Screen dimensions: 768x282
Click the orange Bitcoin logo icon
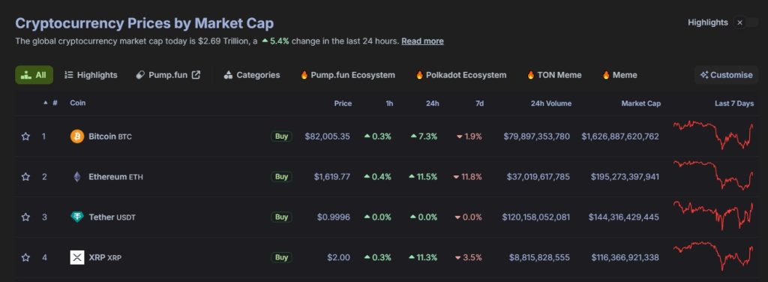(77, 136)
